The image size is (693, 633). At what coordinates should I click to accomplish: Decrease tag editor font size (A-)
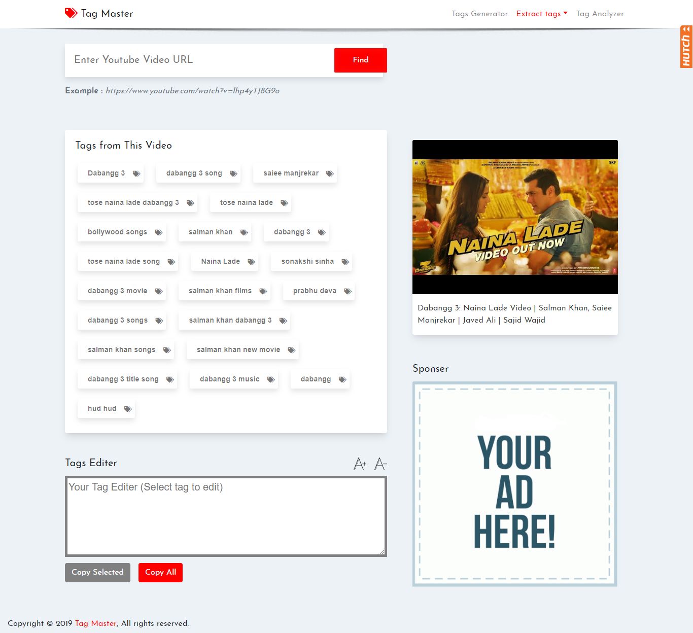click(x=380, y=464)
